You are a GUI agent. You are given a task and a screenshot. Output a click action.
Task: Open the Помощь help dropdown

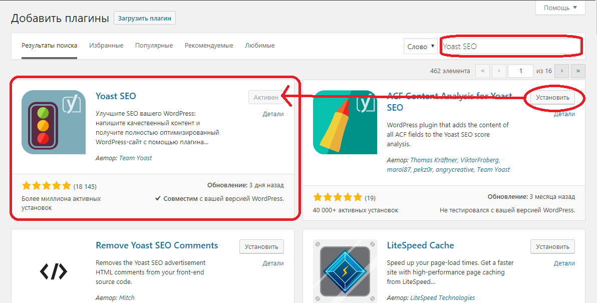(560, 8)
